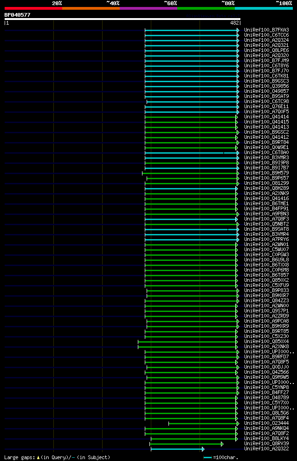Select the UniRef100_B7FJM9 label
This screenshot has width=297, height=461.
[x=266, y=60]
